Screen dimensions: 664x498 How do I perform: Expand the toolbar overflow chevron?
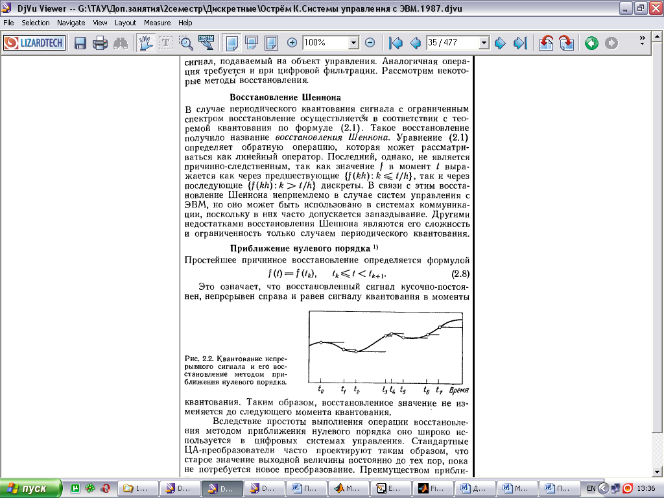click(x=642, y=41)
